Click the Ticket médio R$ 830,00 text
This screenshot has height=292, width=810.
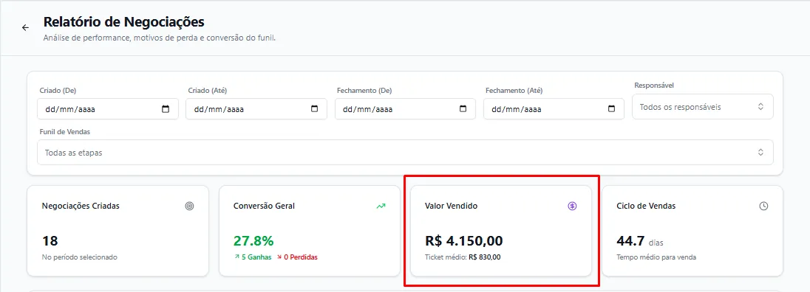463,257
